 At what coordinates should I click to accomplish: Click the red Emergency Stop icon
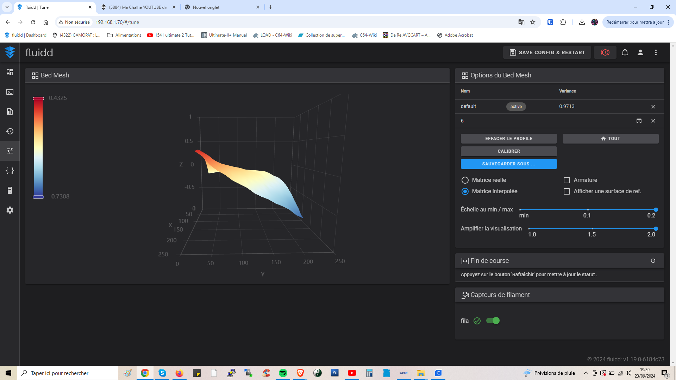click(605, 52)
